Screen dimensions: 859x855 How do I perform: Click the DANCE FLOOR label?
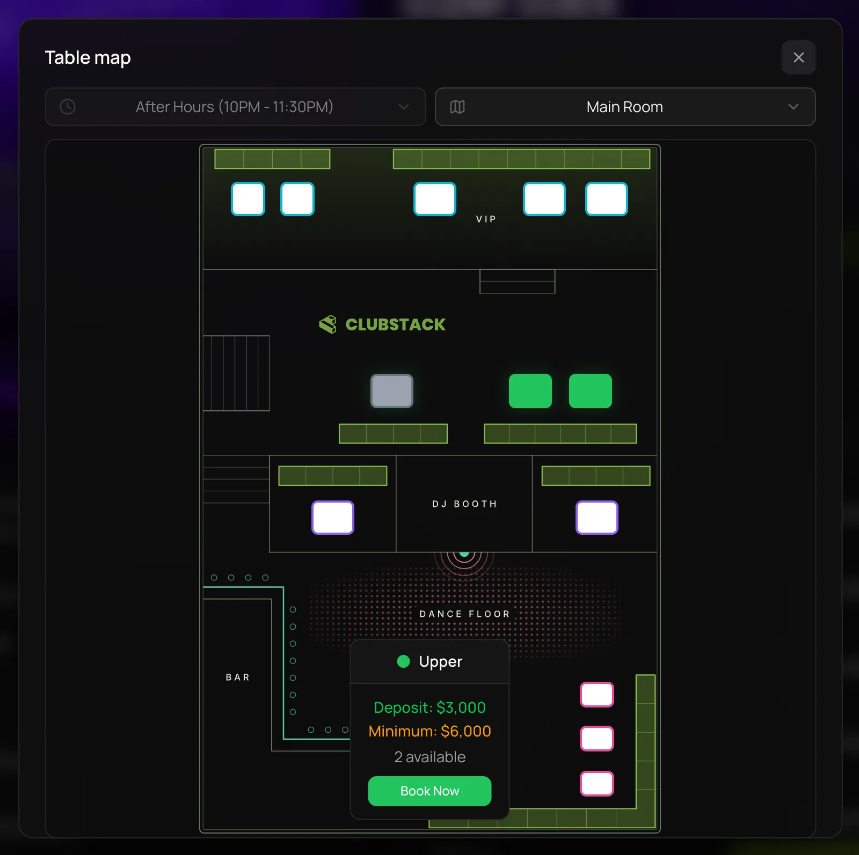[x=465, y=614]
